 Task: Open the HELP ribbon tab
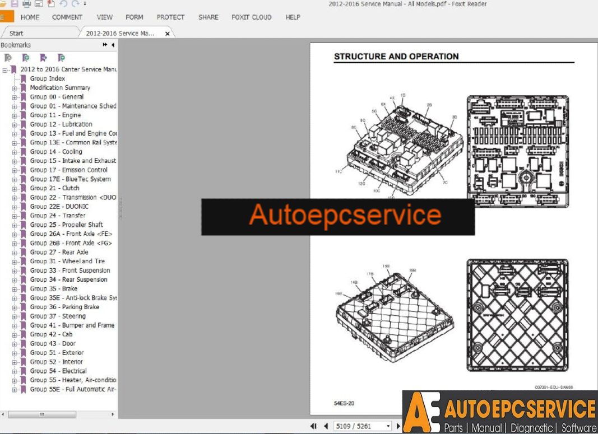[293, 17]
